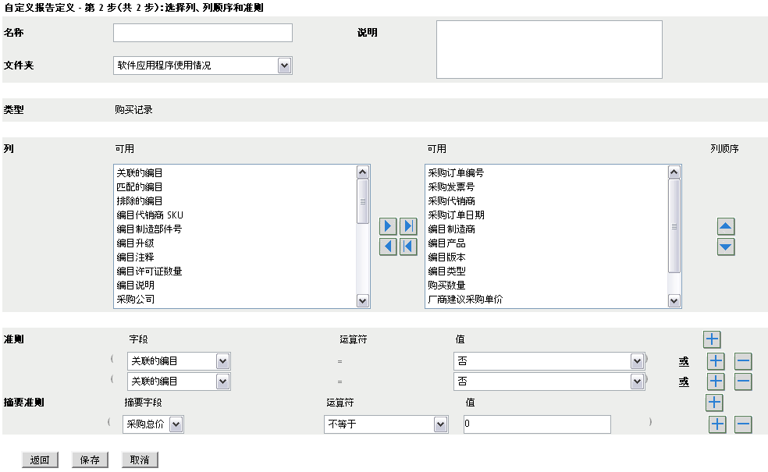Select 编目升级 in left list

pyautogui.click(x=235, y=243)
